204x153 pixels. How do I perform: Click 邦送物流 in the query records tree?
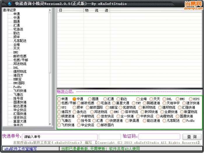click(20, 64)
